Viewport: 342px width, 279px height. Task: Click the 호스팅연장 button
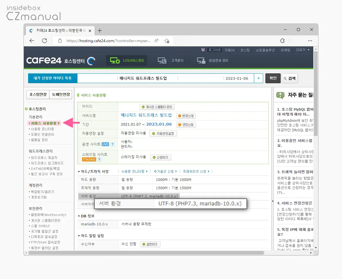coord(38,94)
